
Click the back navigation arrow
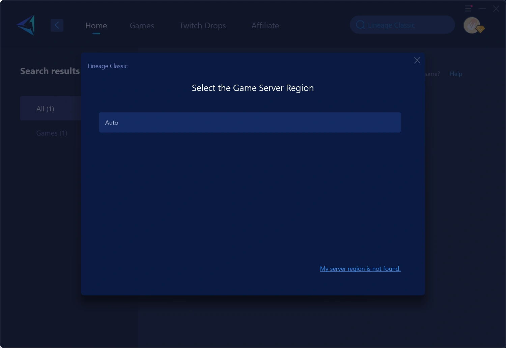pyautogui.click(x=57, y=25)
